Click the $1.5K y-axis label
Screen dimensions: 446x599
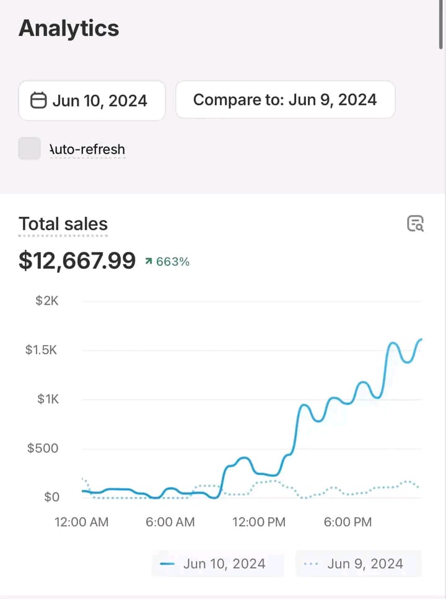click(42, 350)
